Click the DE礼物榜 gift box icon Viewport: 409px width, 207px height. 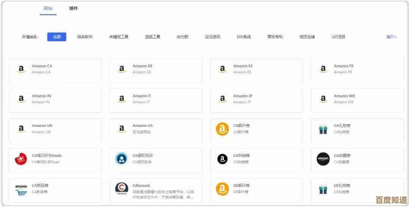tap(323, 189)
